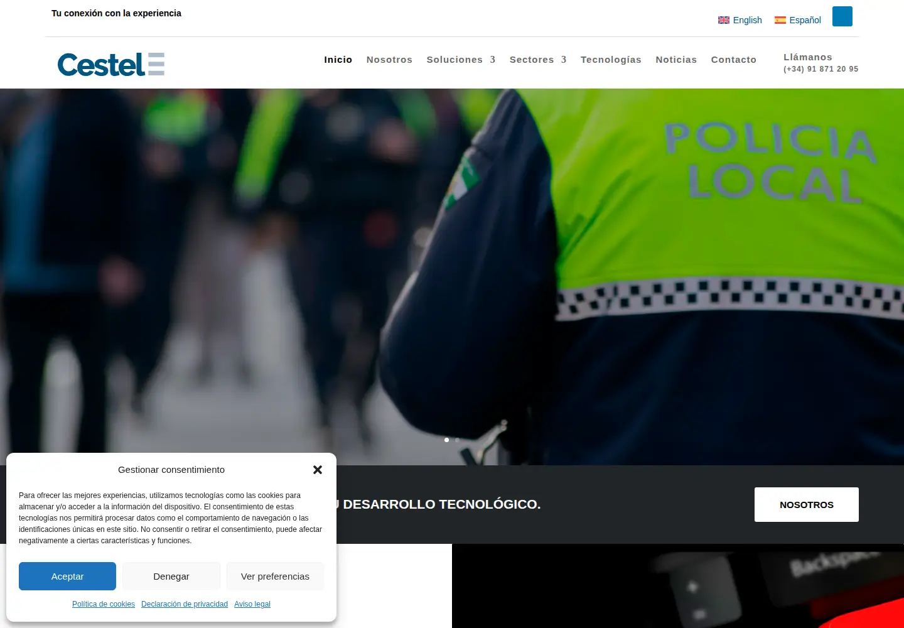Screen dimensions: 904x628
Task: Click the blue square button top right
Action: (842, 16)
